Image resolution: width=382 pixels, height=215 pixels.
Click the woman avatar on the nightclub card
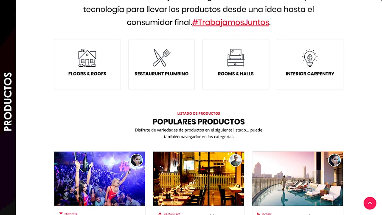click(x=136, y=160)
